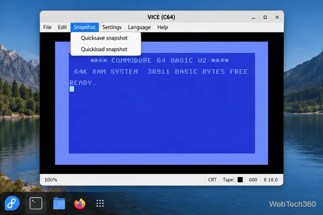Image resolution: width=323 pixels, height=215 pixels.
Task: Click the 100% speed indicator in status bar
Action: tap(51, 180)
